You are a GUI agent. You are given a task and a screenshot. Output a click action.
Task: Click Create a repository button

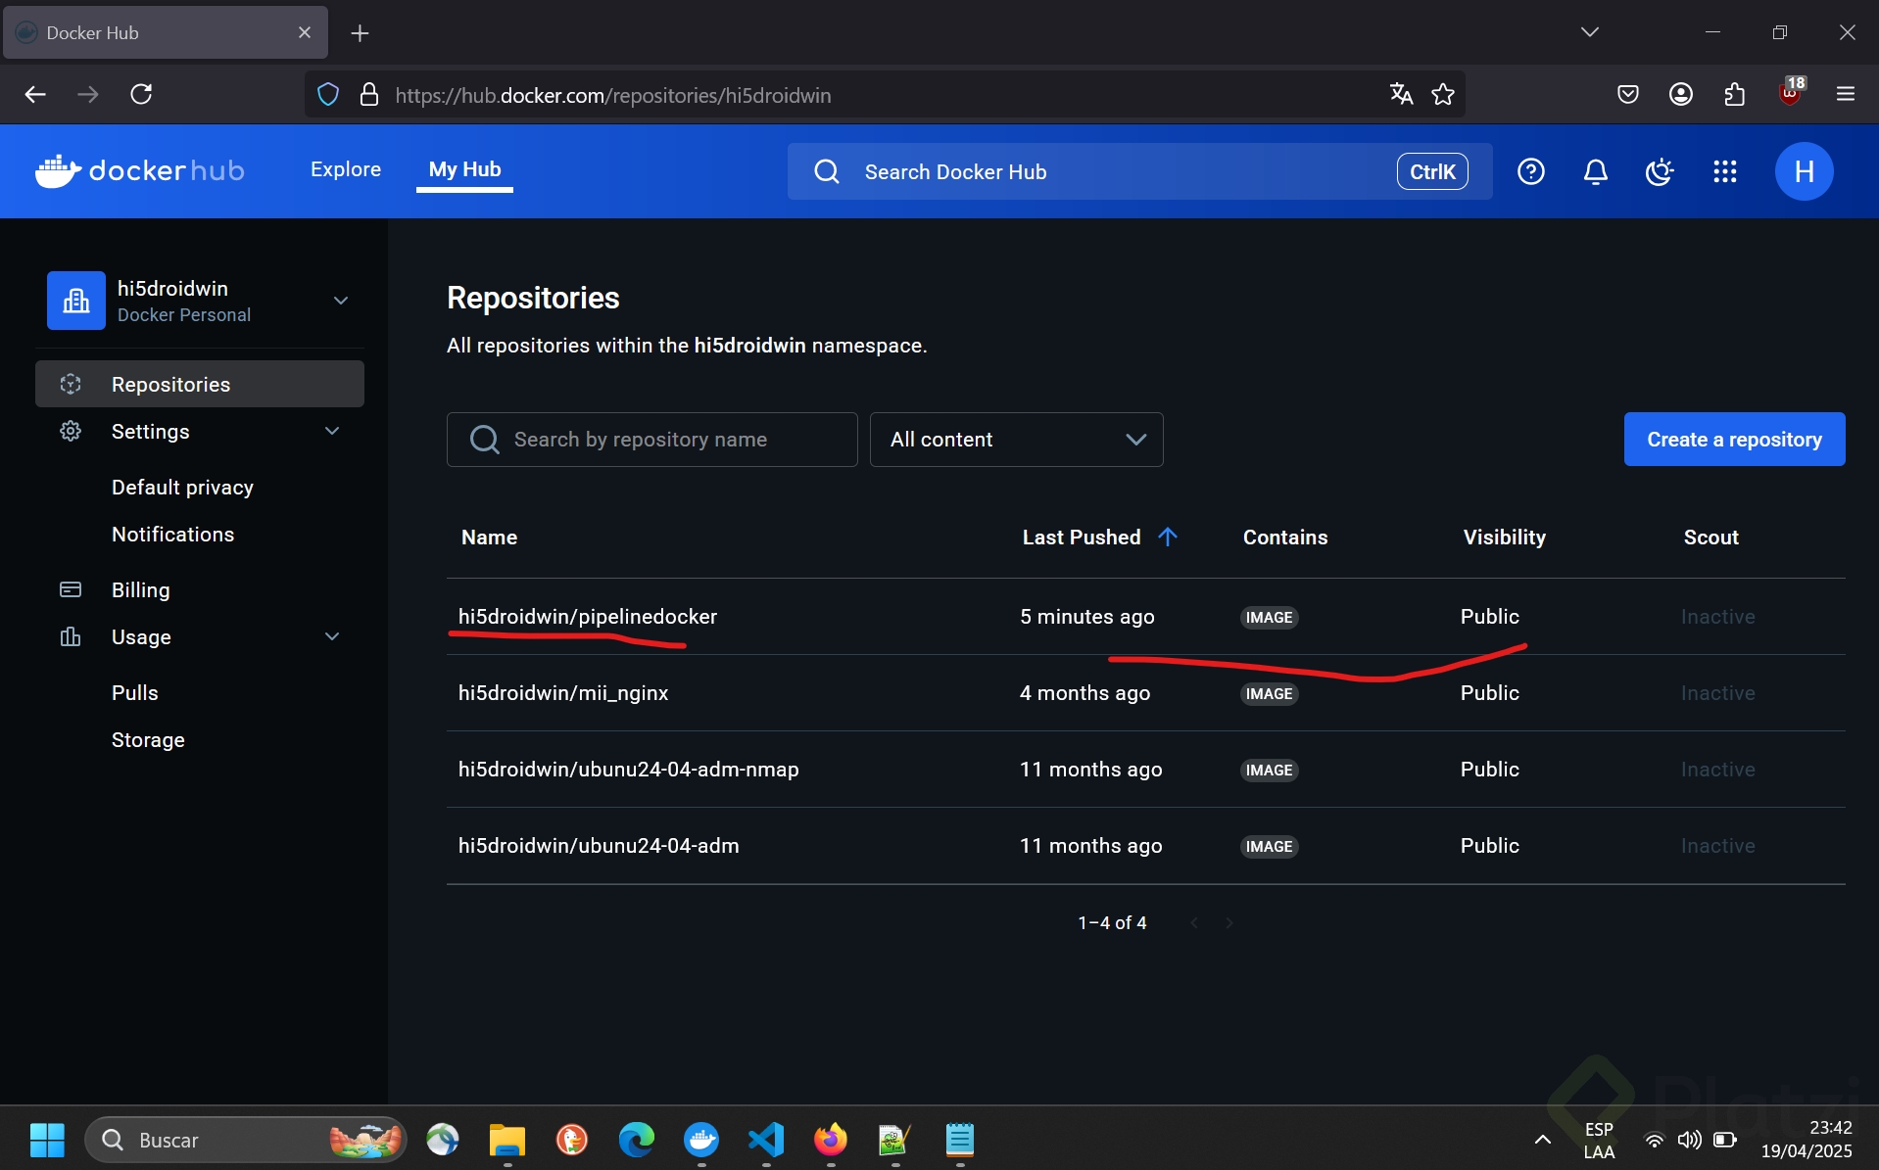coord(1734,440)
